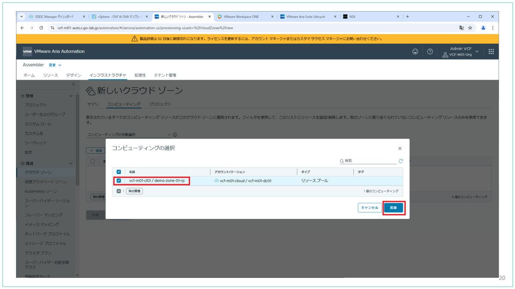
Task: Open ネットワーク プロファイル in the sidebar
Action: (x=47, y=234)
